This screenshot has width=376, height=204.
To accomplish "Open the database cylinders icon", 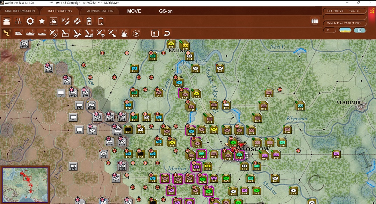I will [x=314, y=21].
